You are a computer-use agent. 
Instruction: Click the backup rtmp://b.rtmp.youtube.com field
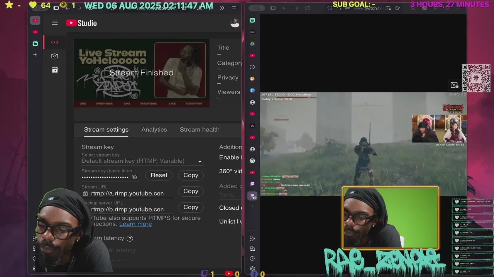(x=127, y=209)
